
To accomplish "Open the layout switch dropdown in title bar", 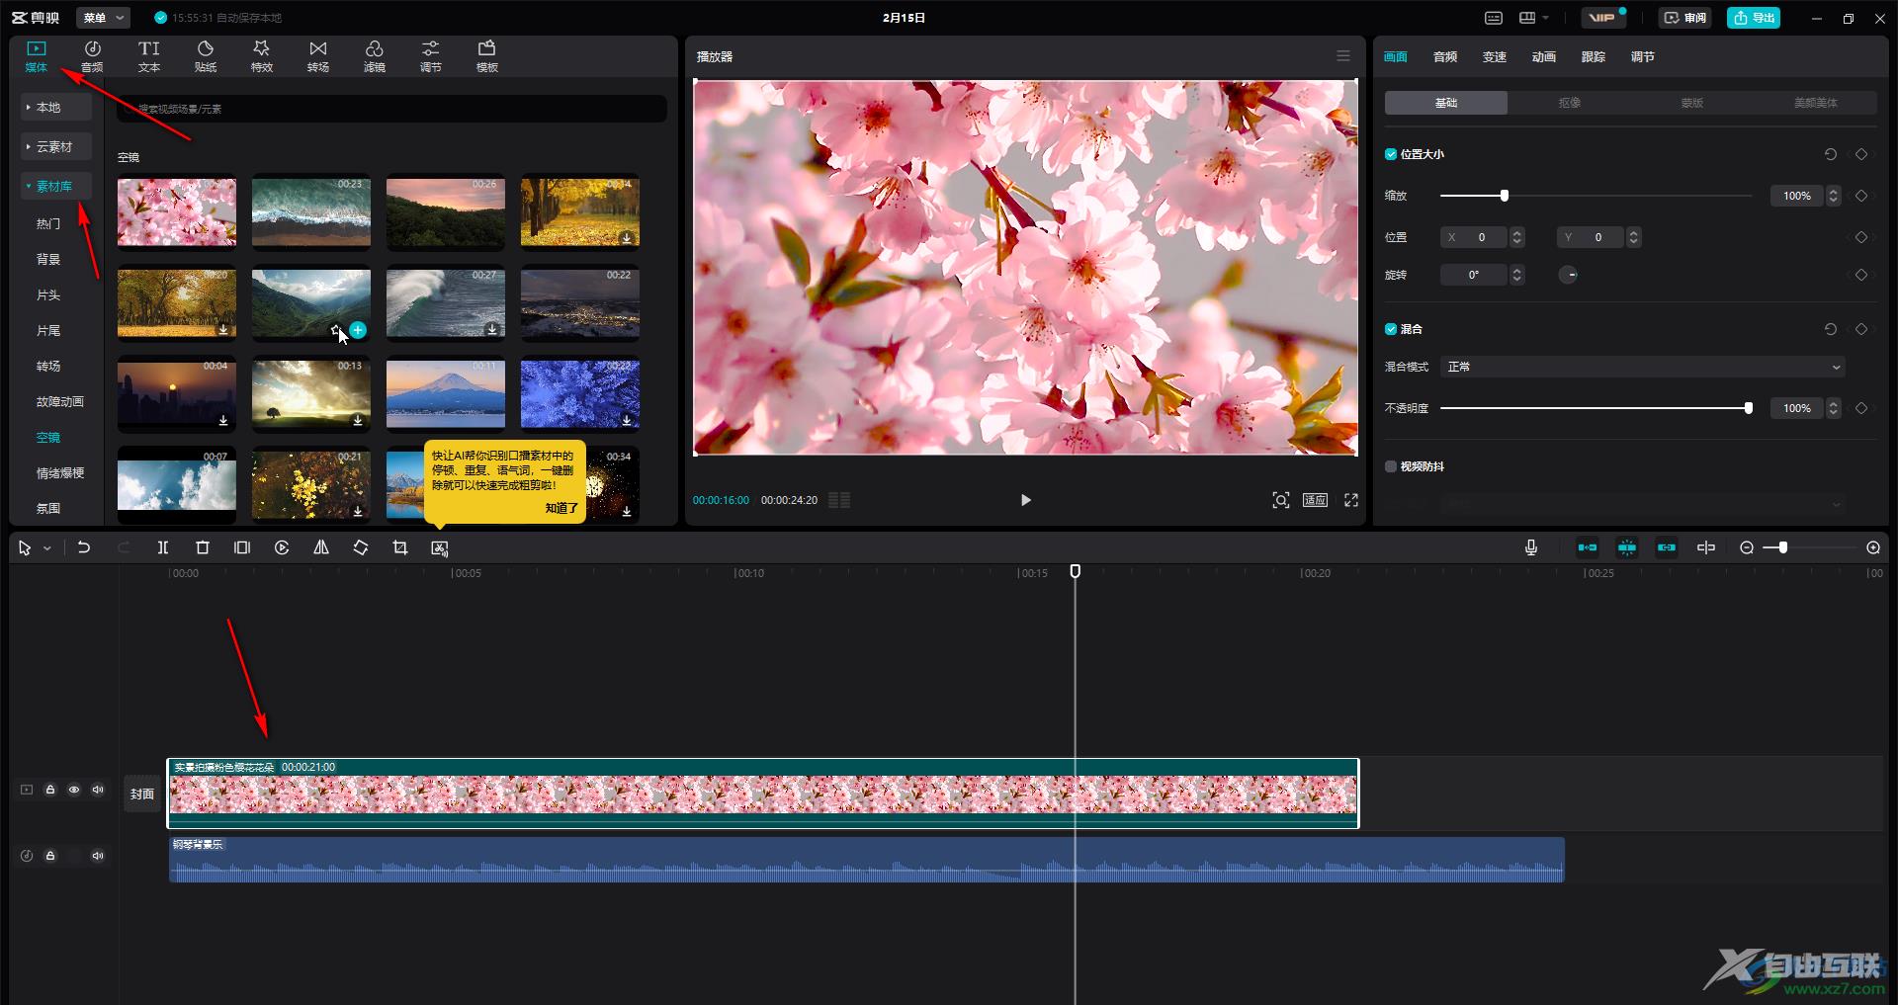I will click(1533, 18).
